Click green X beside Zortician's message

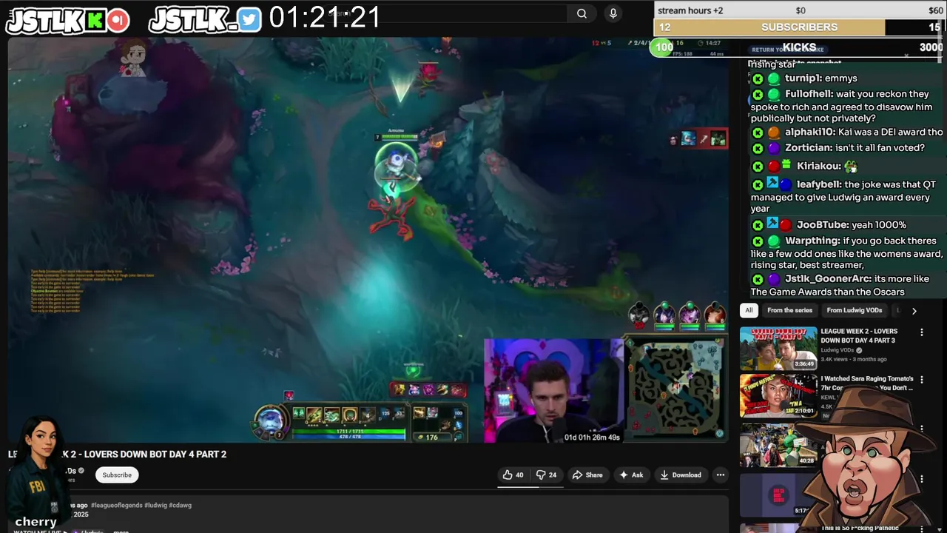[x=758, y=148]
